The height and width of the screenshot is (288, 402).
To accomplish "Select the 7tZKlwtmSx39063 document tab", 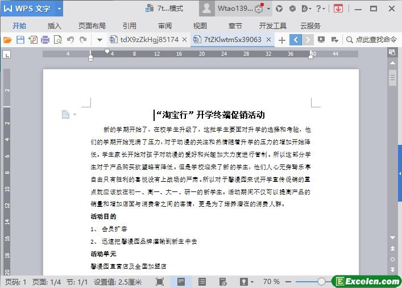I will pyautogui.click(x=233, y=39).
